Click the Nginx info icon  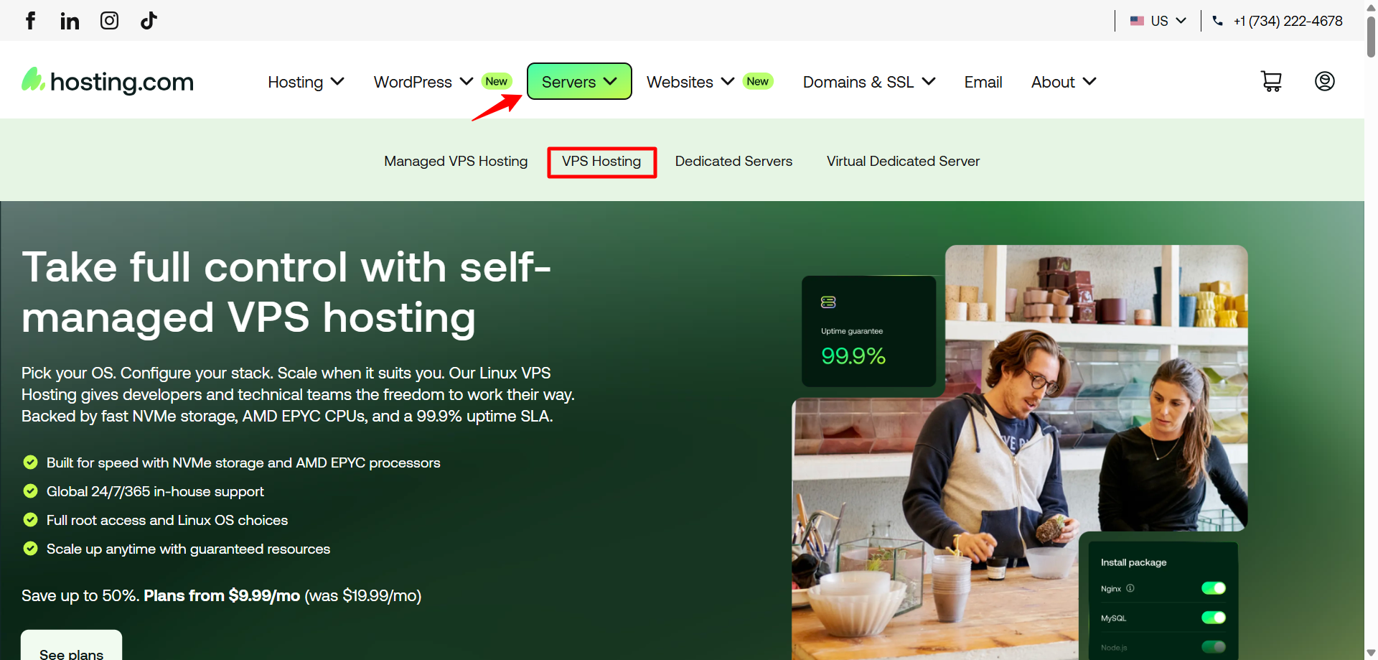click(1130, 588)
